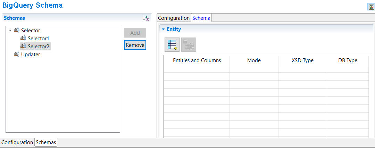Click the disabled Add button
This screenshot has height=148, width=375.
pyautogui.click(x=135, y=33)
